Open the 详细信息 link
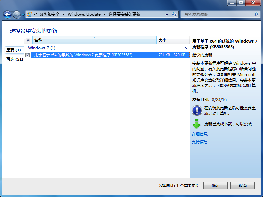The image size is (263, 197). (x=200, y=134)
